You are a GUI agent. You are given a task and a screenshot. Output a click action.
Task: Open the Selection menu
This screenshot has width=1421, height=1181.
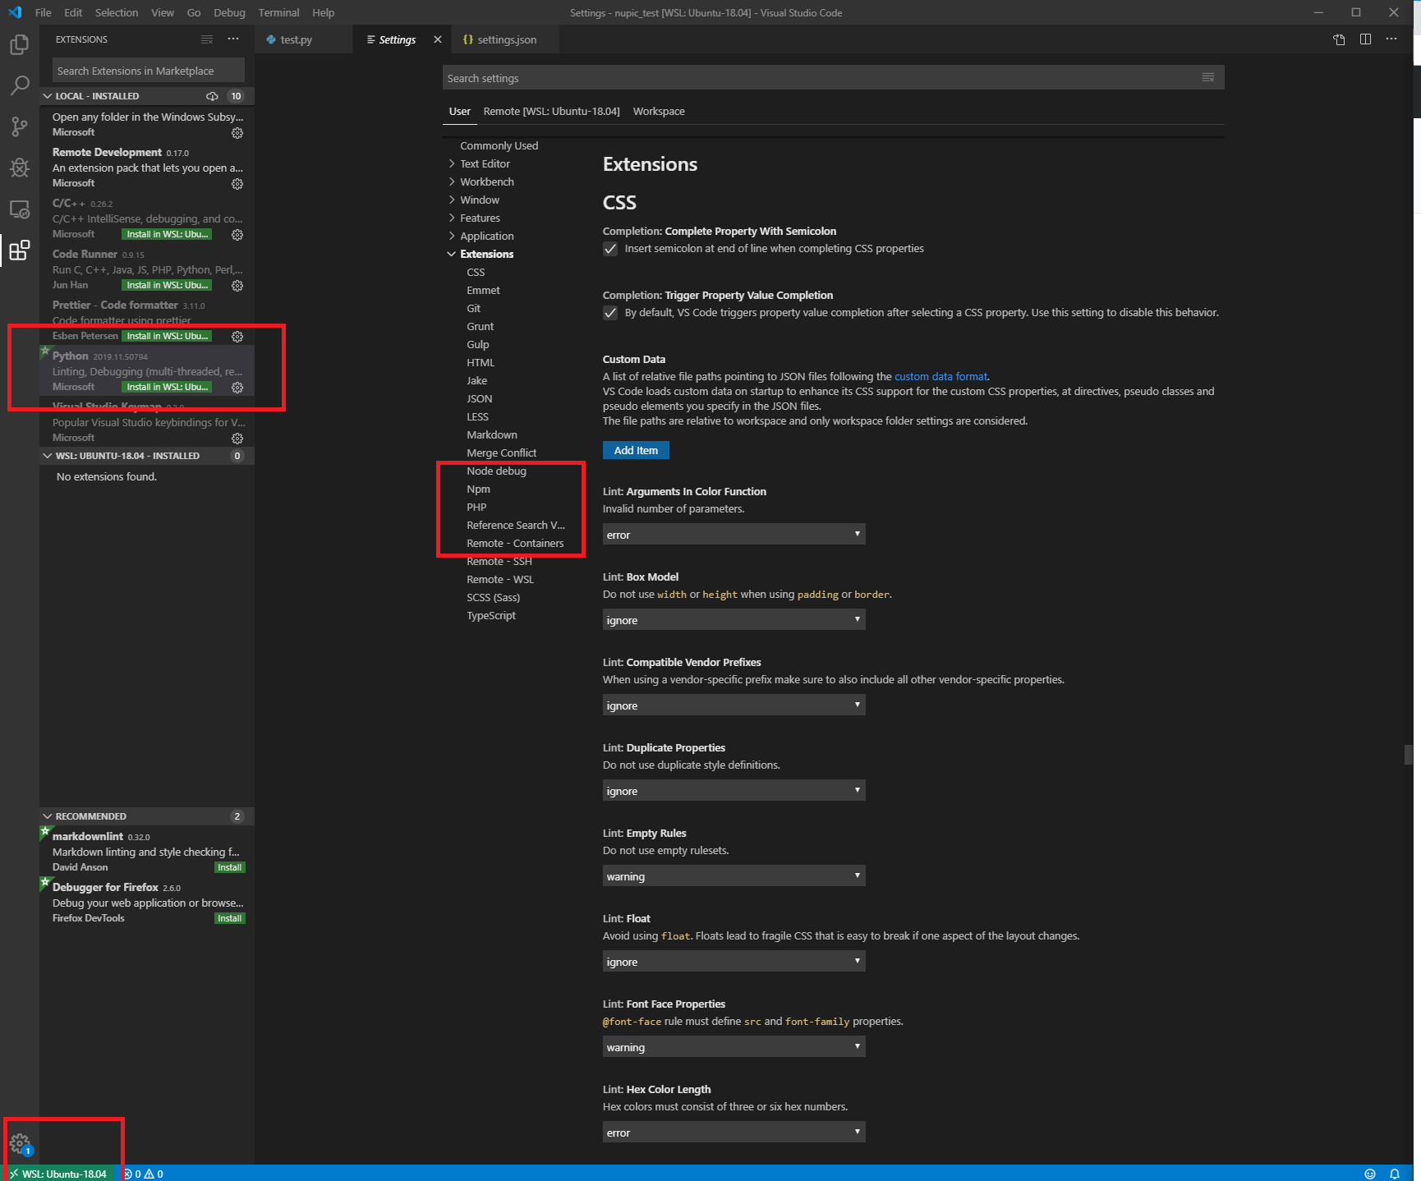[x=117, y=12]
